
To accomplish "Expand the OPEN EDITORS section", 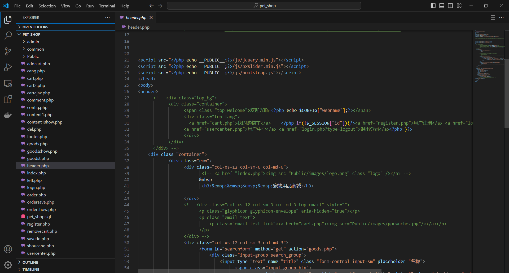I will point(65,27).
